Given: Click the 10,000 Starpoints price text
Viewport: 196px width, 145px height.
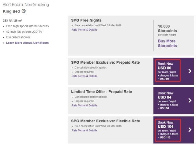Looking at the screenshot, I should coord(167,29).
